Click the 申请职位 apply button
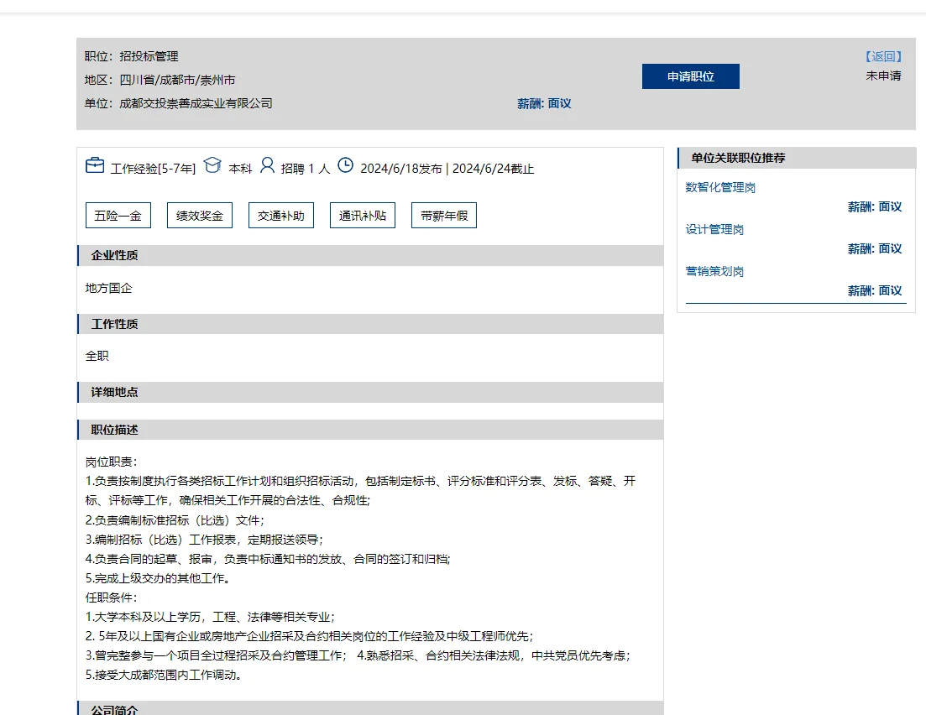This screenshot has height=715, width=926. coord(690,76)
